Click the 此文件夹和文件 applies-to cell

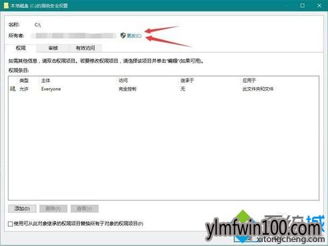pyautogui.click(x=258, y=89)
